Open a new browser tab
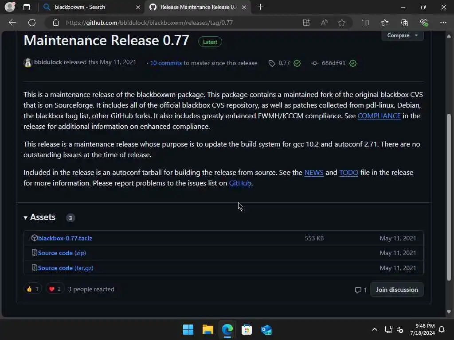454x340 pixels. point(260,7)
